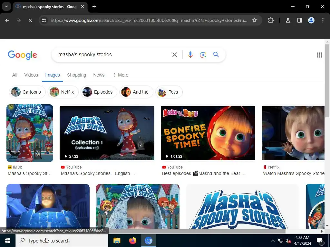330x247 pixels.
Task: Submit search with magnifier icon
Action: [216, 55]
